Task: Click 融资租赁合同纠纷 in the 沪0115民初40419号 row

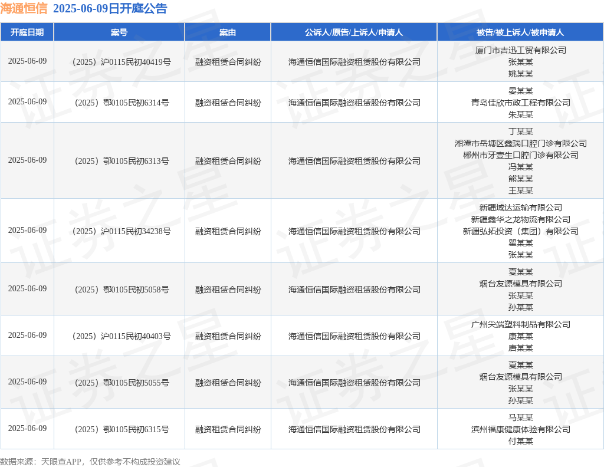Action: pos(228,62)
